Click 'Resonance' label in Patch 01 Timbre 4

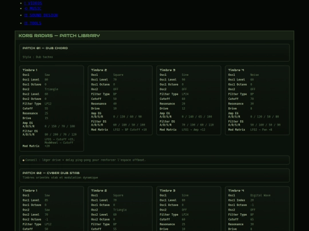click(236, 104)
